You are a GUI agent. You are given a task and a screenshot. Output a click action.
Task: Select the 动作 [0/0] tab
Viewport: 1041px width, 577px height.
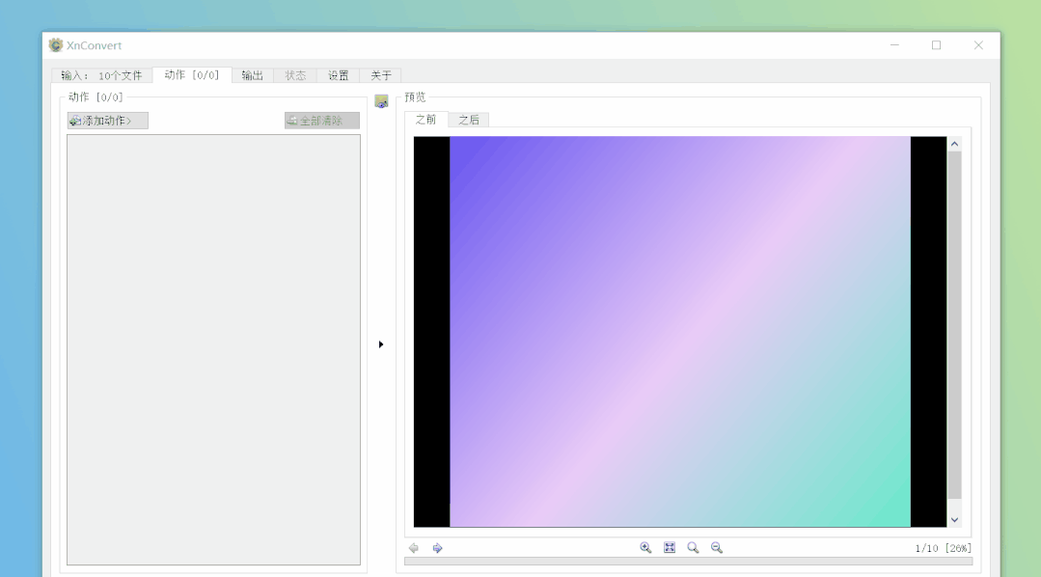(192, 75)
